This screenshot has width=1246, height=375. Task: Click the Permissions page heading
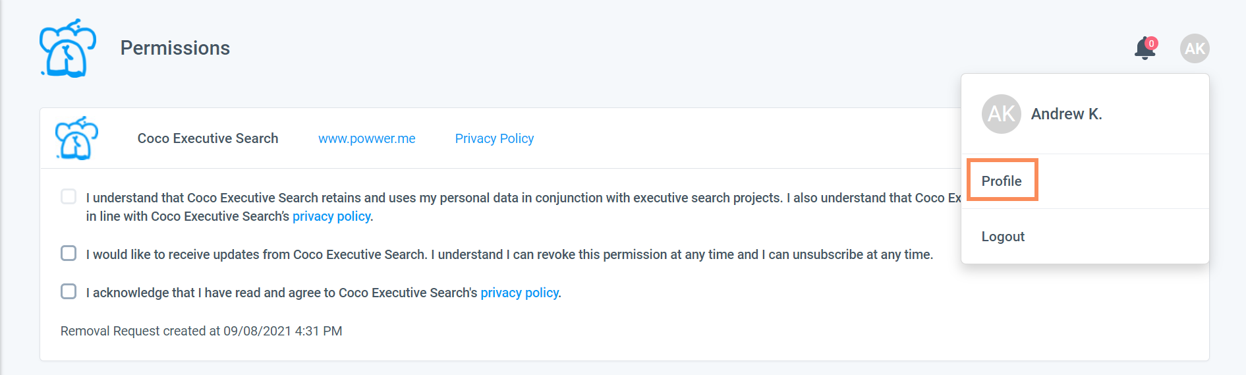pos(175,48)
